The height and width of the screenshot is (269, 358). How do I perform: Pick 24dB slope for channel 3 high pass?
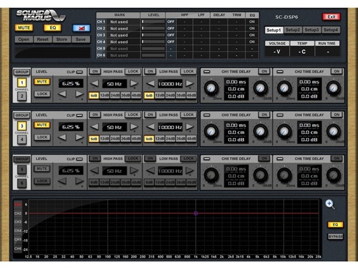[x=116, y=139]
